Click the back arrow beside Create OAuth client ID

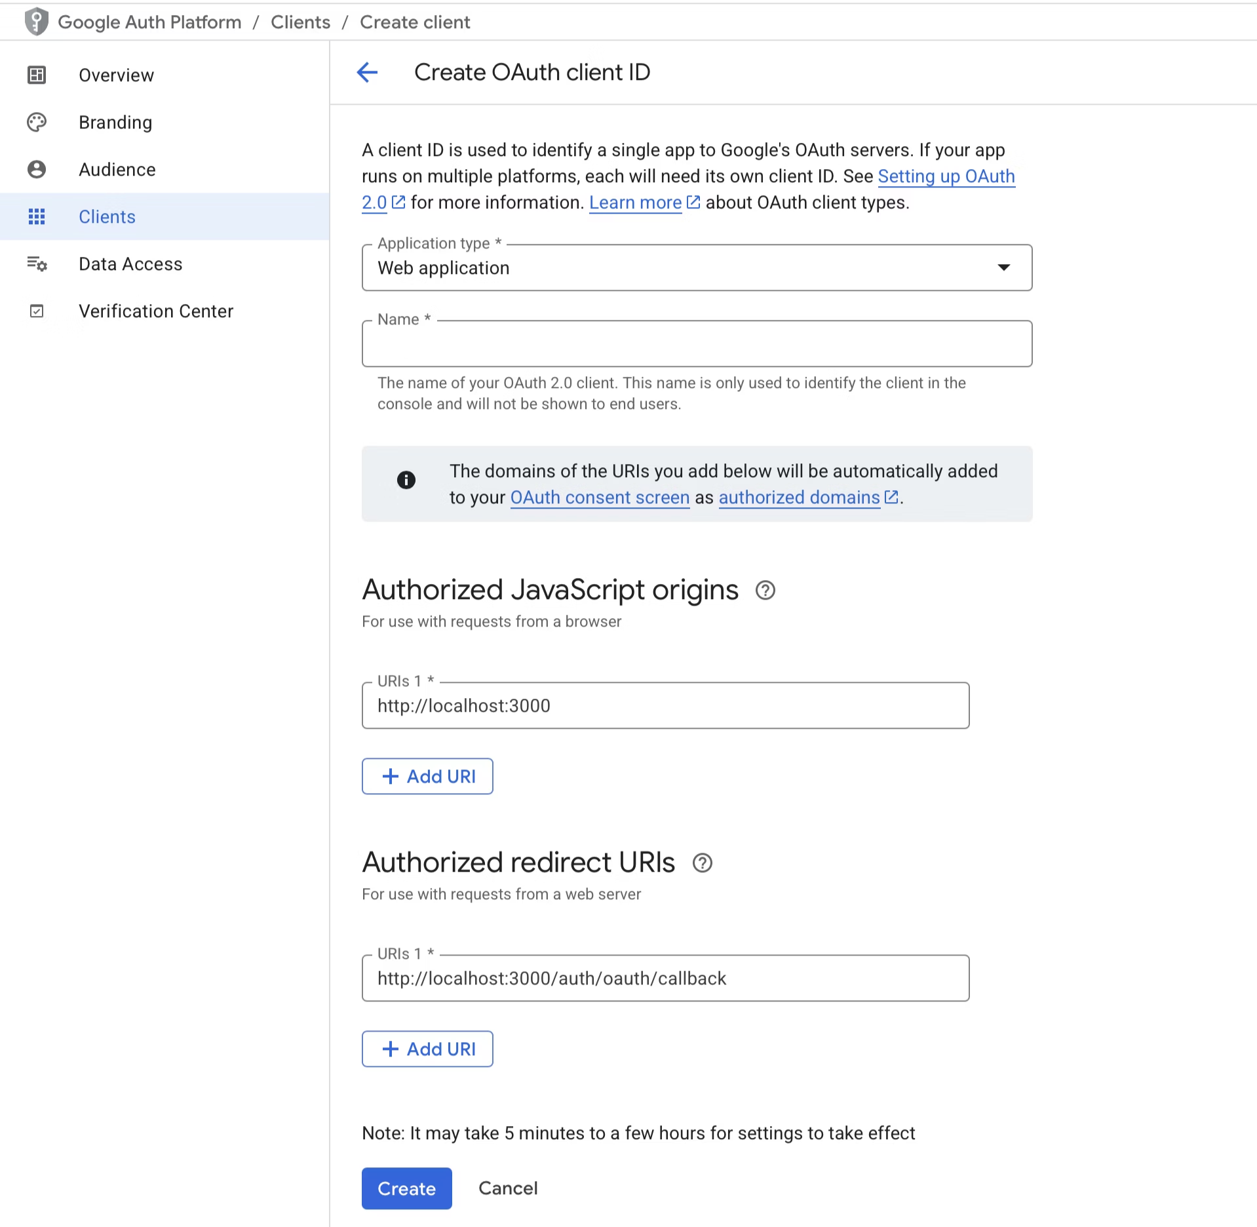367,72
